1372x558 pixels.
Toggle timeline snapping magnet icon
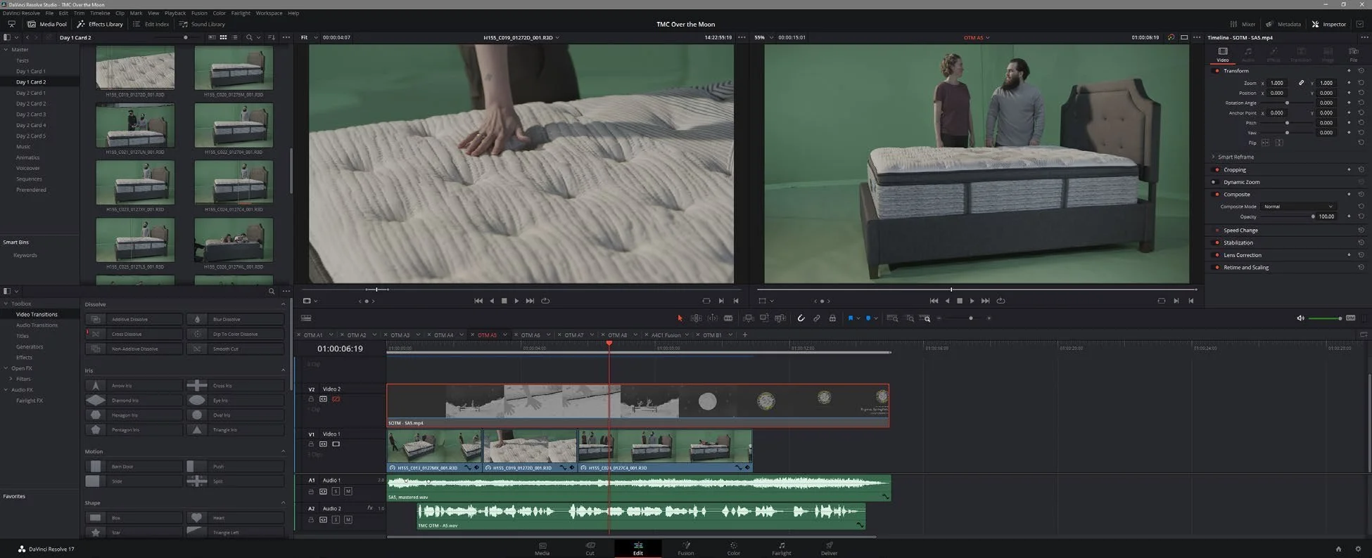click(x=801, y=318)
